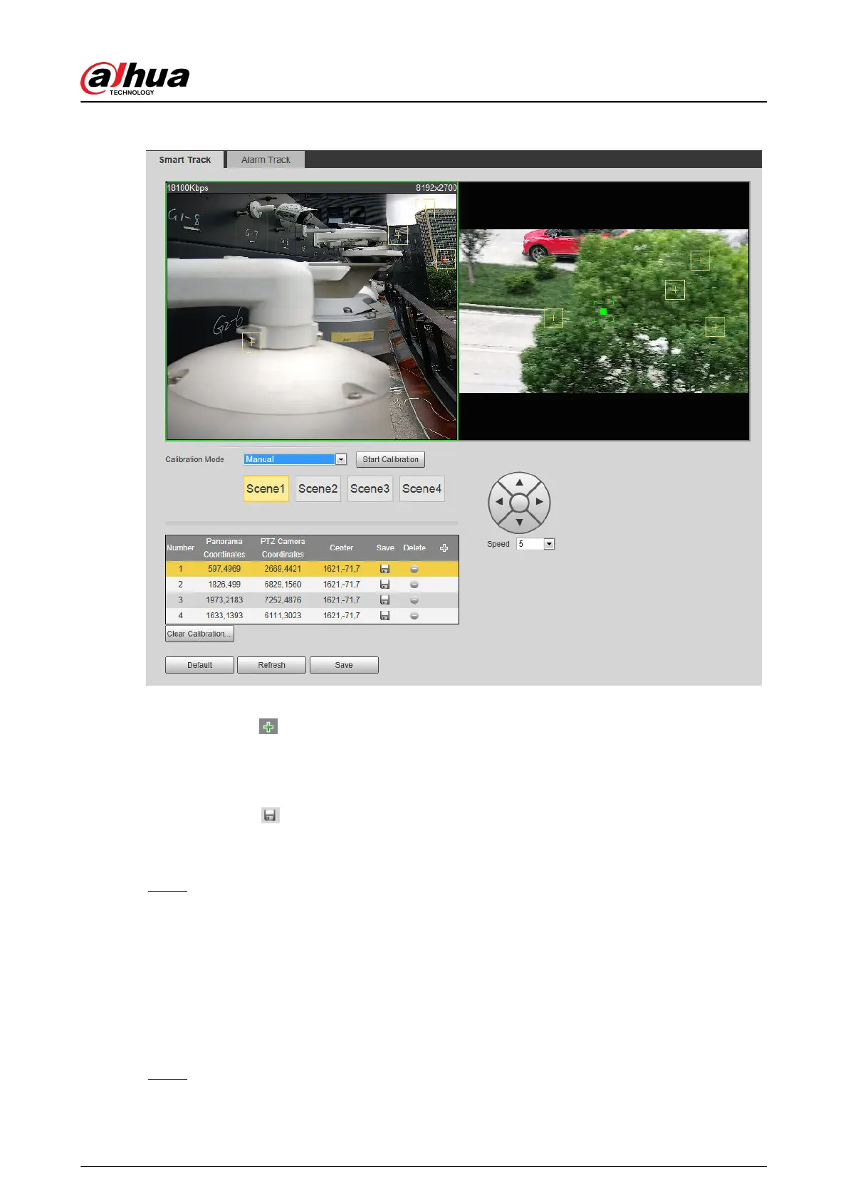
Task: Click calibration marker on the G2-6 dome camera
Action: pyautogui.click(x=251, y=342)
